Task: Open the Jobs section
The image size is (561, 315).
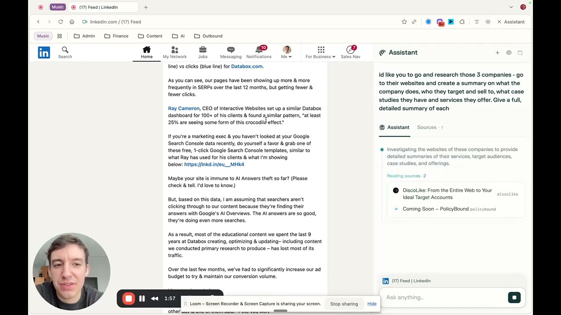Action: pos(202,52)
